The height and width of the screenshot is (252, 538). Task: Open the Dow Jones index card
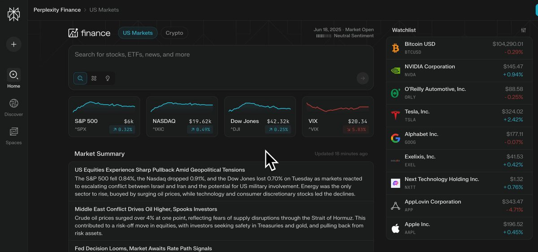click(x=260, y=117)
